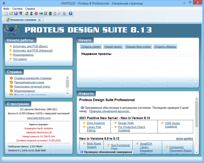The width and height of the screenshot is (204, 163).
Task: Click the blue Help question mark icon
Action: (70, 13)
